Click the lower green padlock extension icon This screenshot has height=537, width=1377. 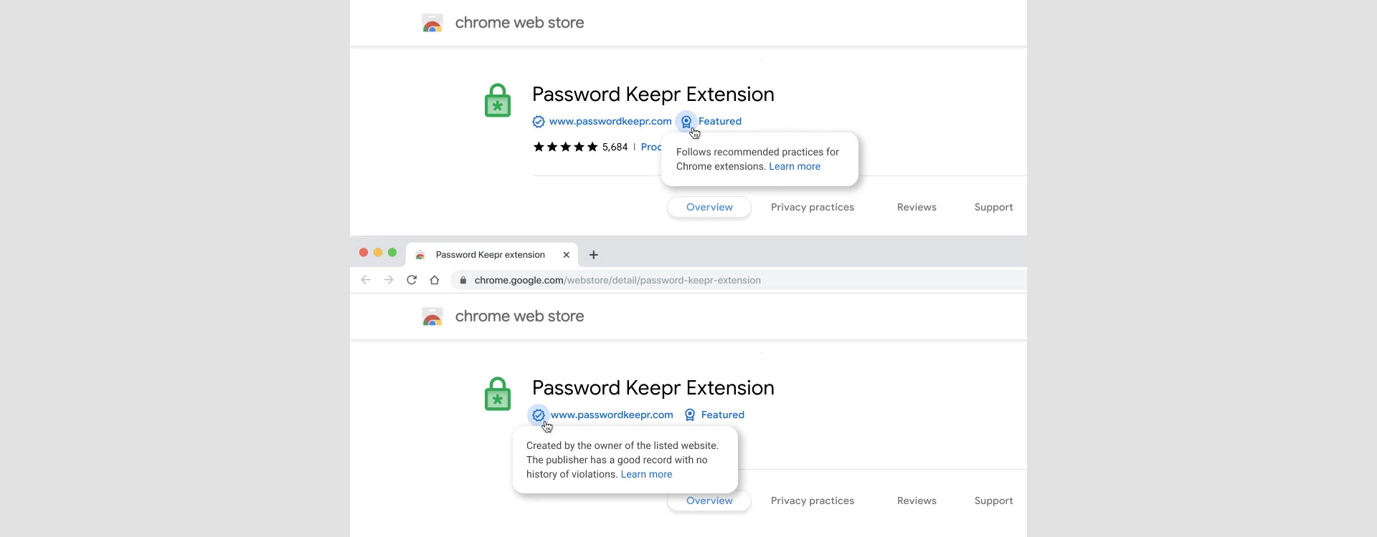[x=498, y=394]
